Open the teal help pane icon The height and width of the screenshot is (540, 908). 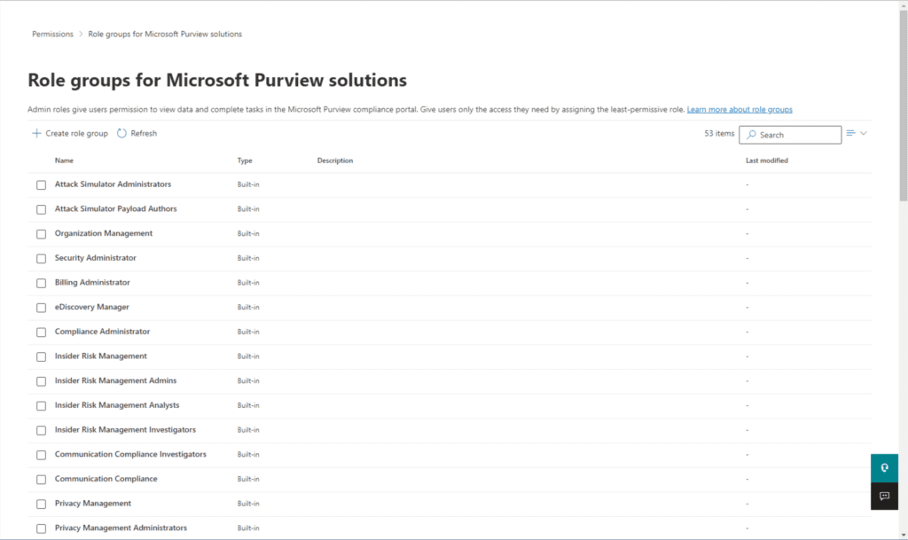884,467
